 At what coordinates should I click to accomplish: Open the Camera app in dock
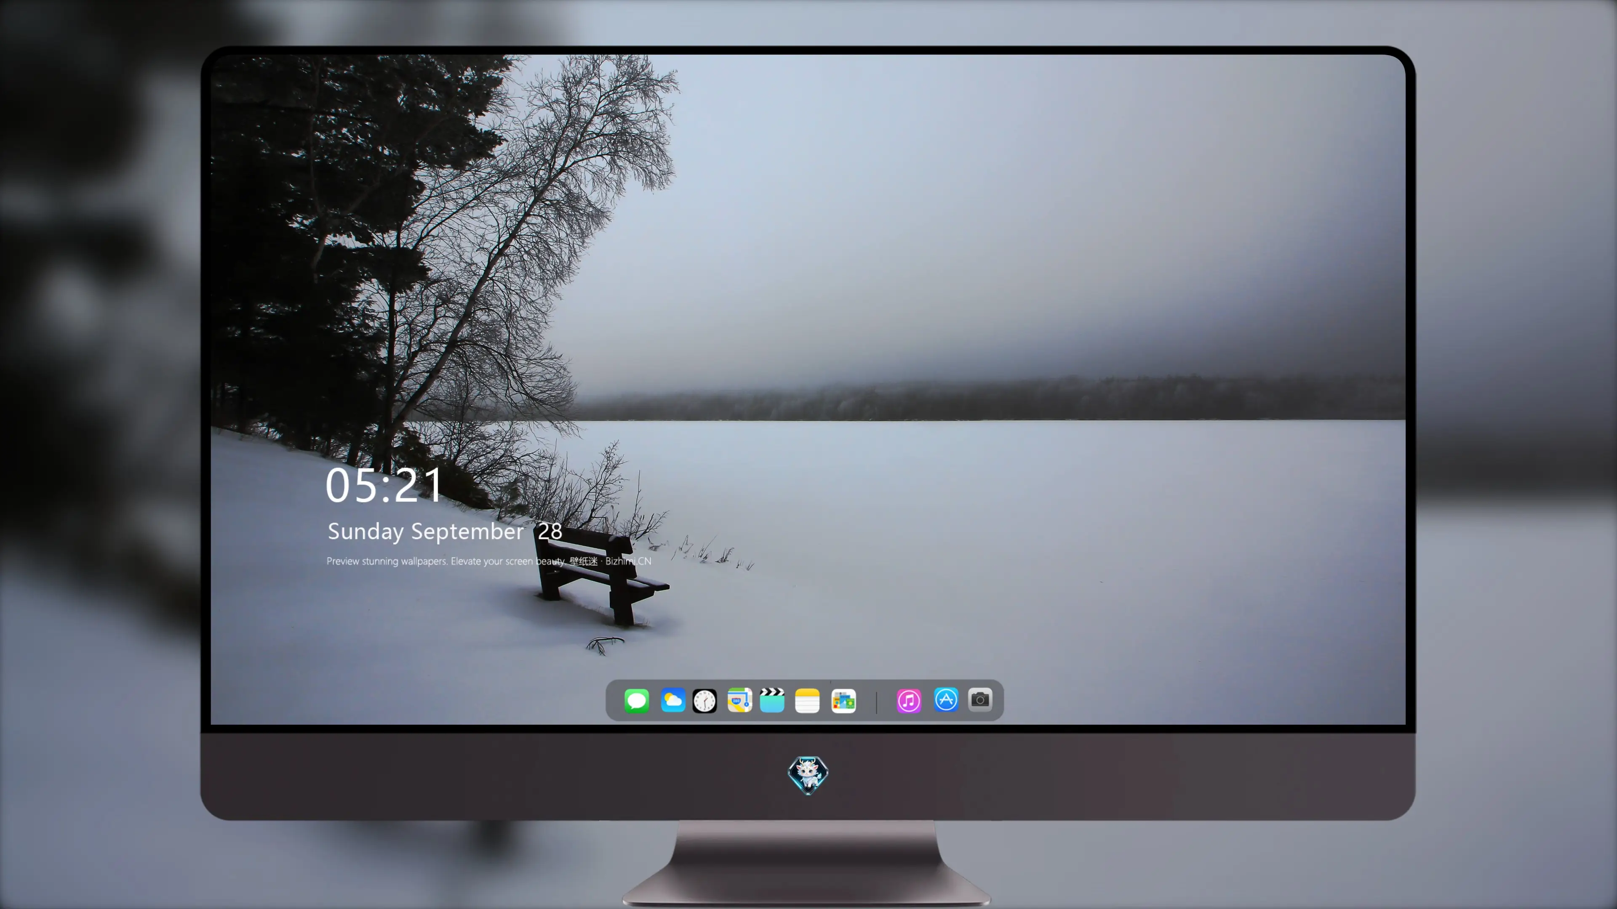coord(980,699)
